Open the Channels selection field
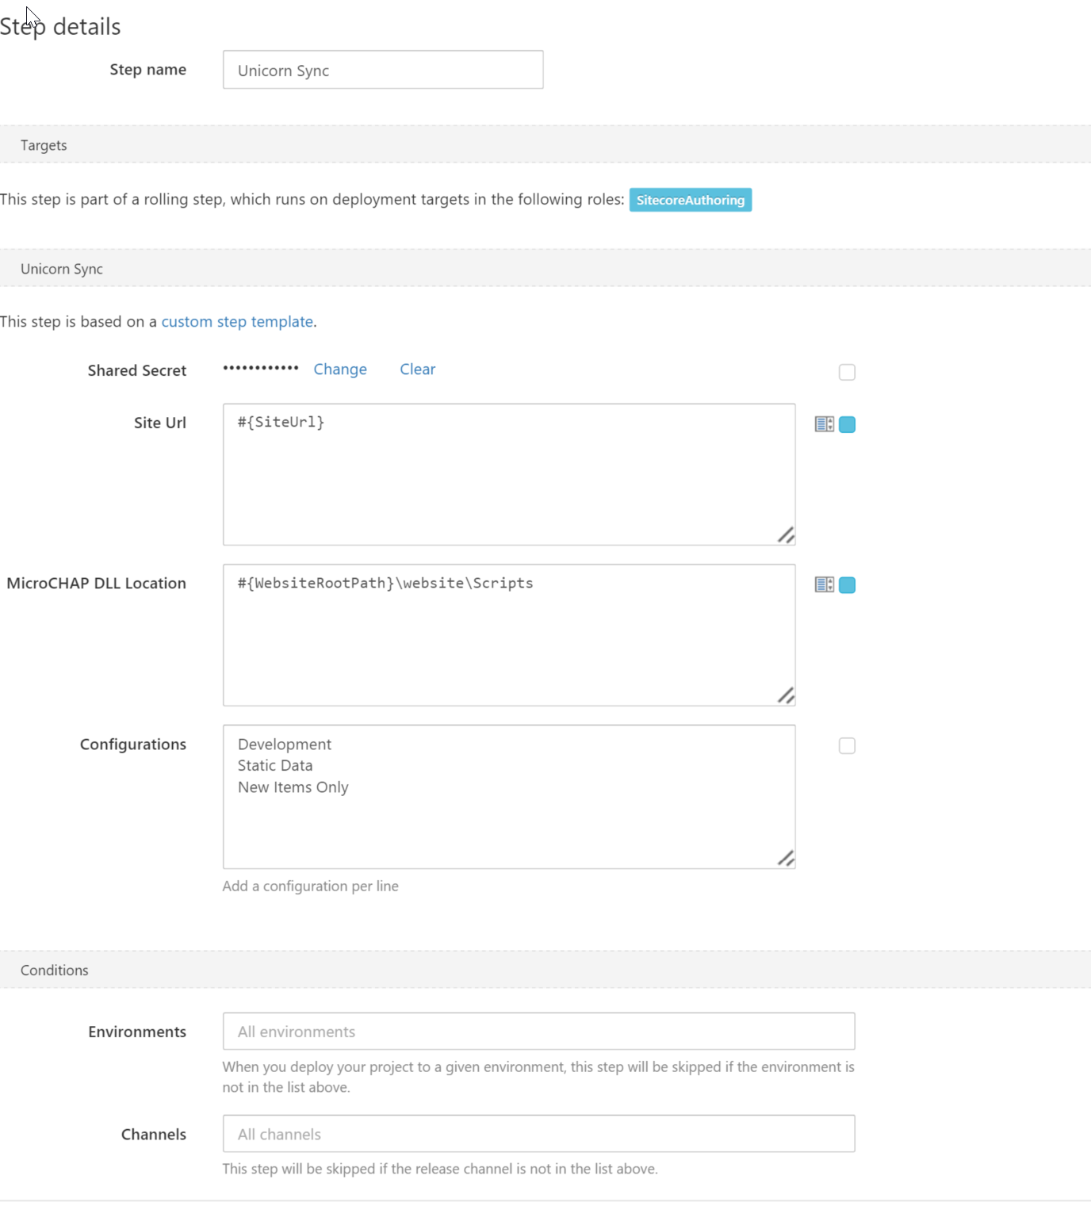1091x1210 pixels. 538,1134
